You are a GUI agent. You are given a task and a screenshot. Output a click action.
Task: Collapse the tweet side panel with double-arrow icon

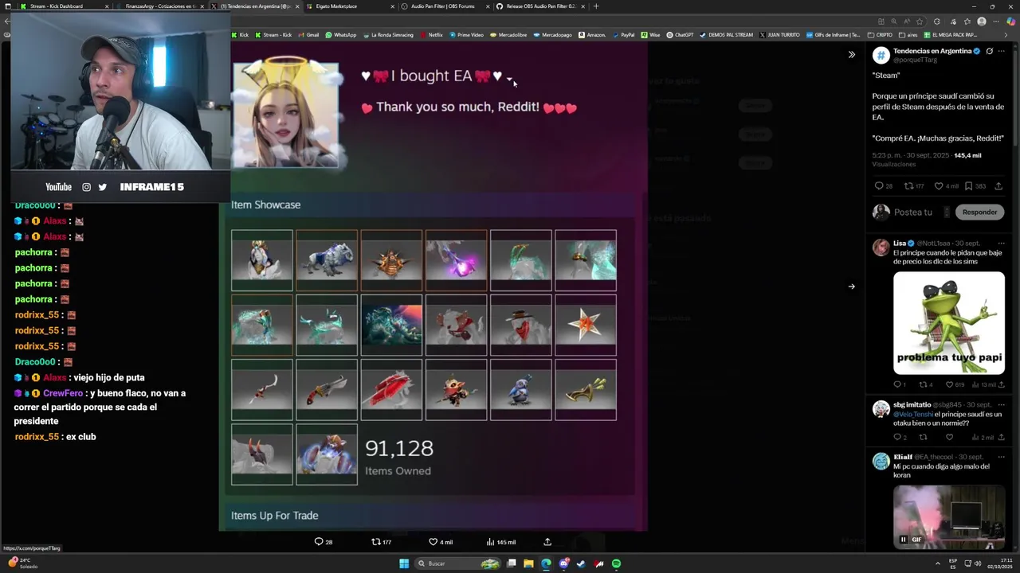pos(851,55)
